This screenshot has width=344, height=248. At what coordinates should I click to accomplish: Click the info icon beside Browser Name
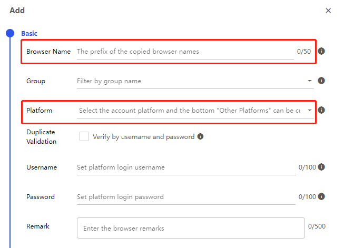coord(321,52)
